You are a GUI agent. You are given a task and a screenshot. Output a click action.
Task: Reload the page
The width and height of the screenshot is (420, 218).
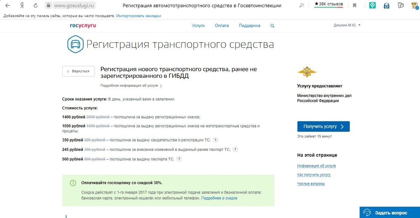click(35, 6)
